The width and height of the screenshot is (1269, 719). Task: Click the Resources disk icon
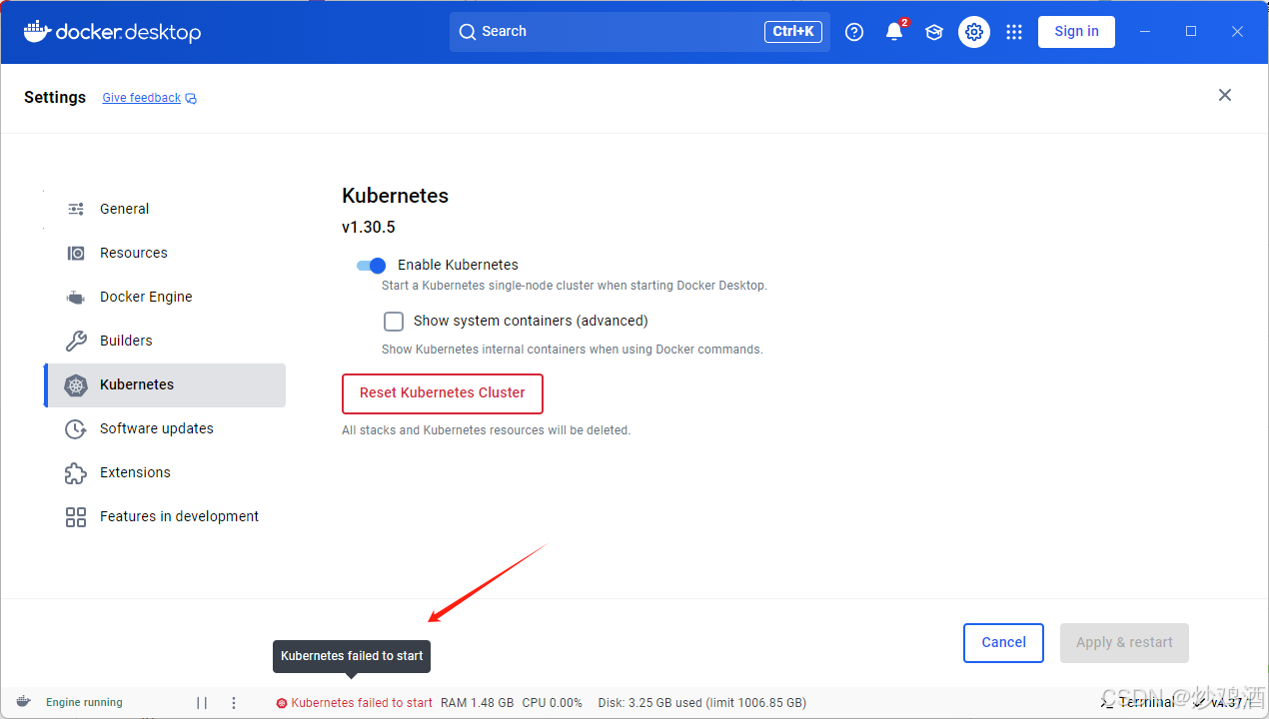tap(76, 253)
